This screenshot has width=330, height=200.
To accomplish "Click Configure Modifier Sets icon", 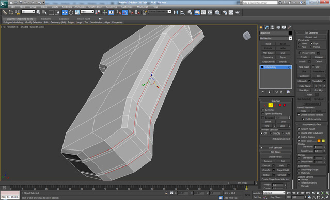I will point(288,92).
